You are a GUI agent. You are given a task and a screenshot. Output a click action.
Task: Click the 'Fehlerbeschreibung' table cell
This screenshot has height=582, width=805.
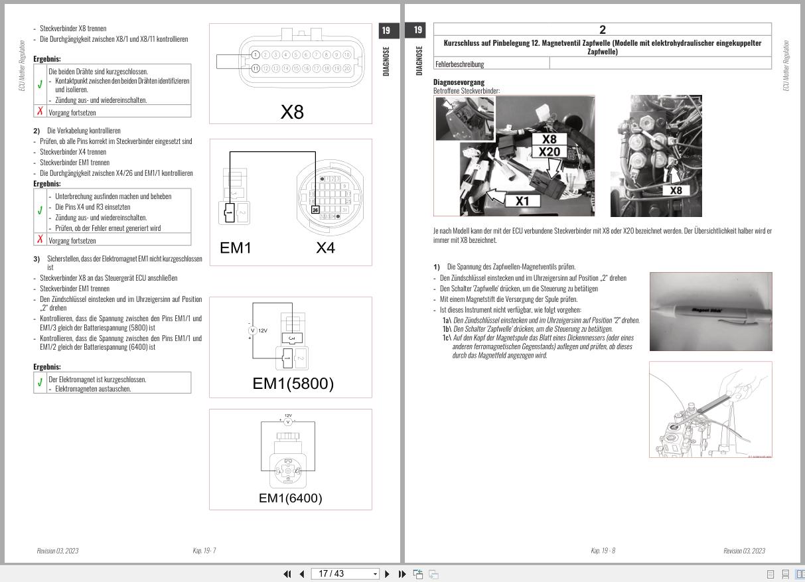pyautogui.click(x=492, y=64)
